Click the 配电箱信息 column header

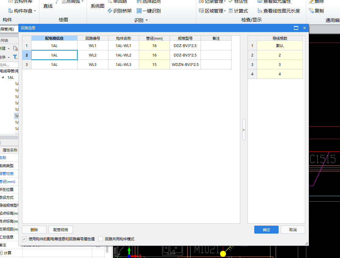(54, 38)
